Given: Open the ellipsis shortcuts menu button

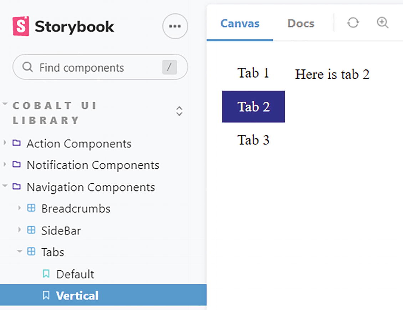Looking at the screenshot, I should pyautogui.click(x=175, y=26).
